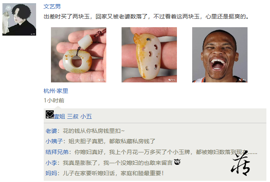Open commenter 小李's profile
270x182 pixels.
(x=51, y=162)
